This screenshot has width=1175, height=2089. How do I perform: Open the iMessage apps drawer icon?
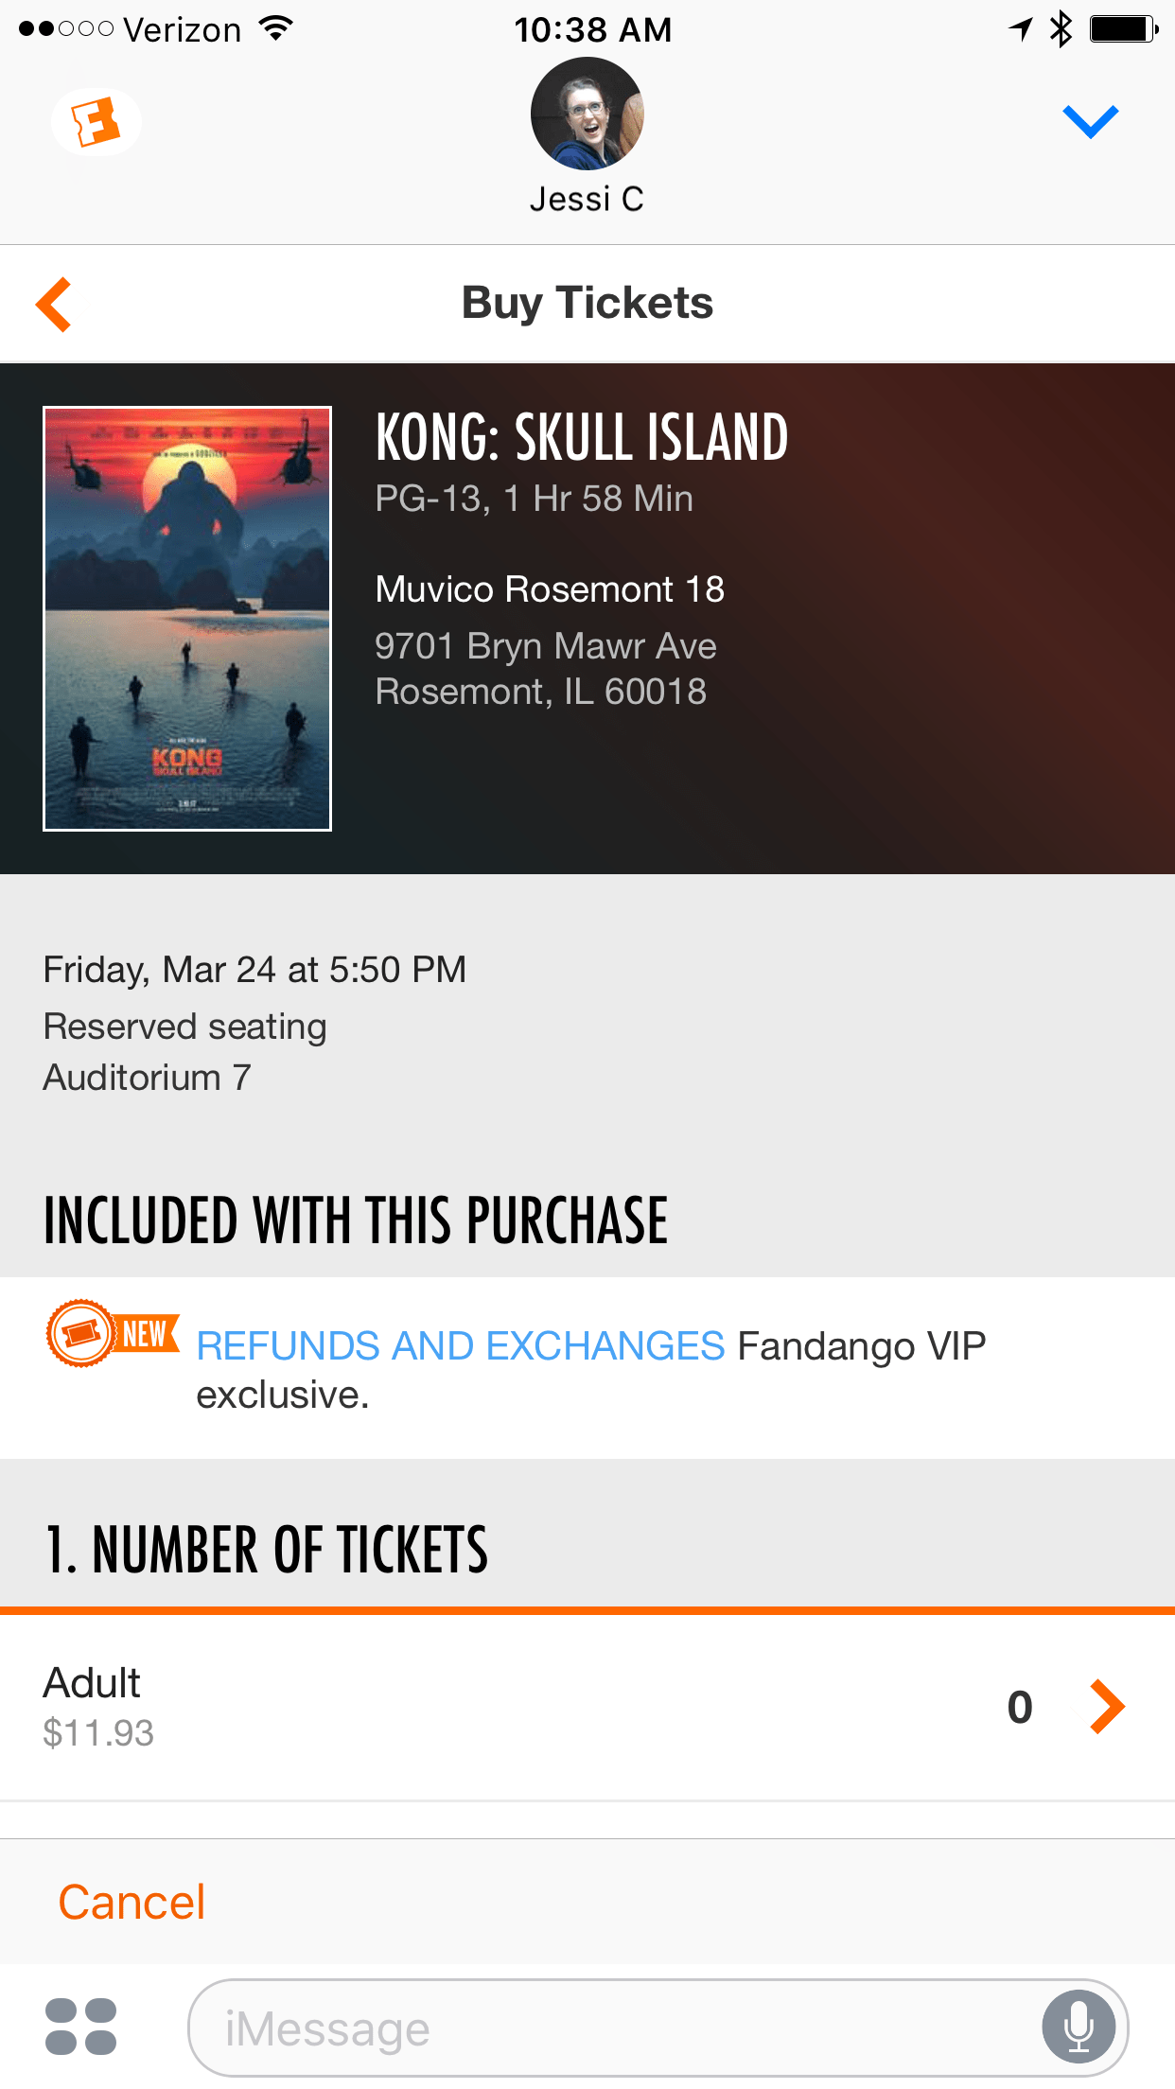coord(81,2027)
